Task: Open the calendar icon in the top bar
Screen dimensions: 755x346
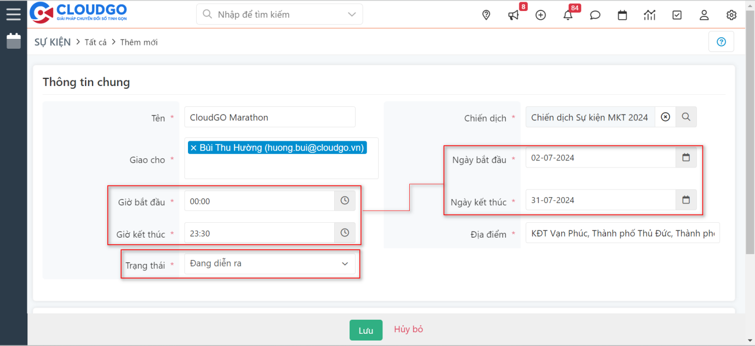Action: (622, 15)
